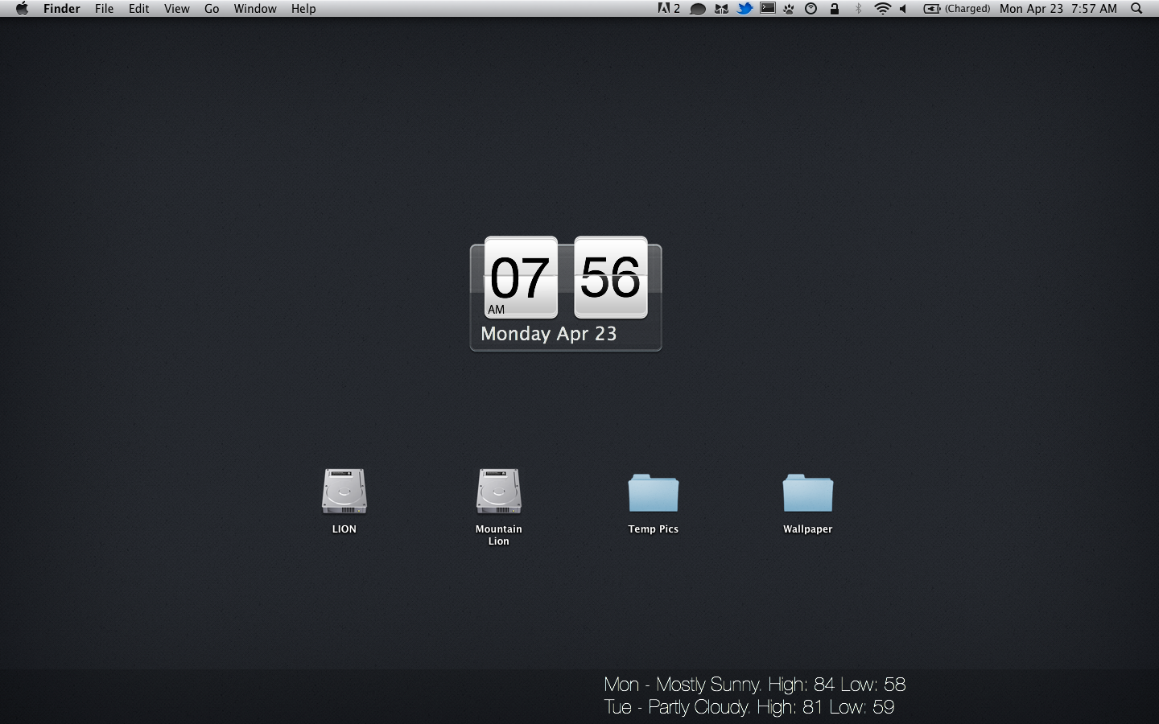Image resolution: width=1159 pixels, height=724 pixels.
Task: Click the Monday Apr 23 clock date
Action: click(549, 334)
